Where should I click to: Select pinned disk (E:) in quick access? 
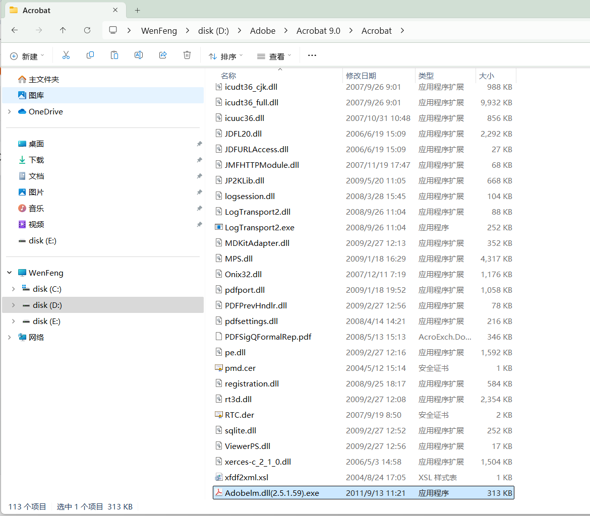(103, 241)
